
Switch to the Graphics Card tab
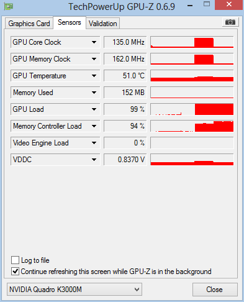[x=29, y=24]
